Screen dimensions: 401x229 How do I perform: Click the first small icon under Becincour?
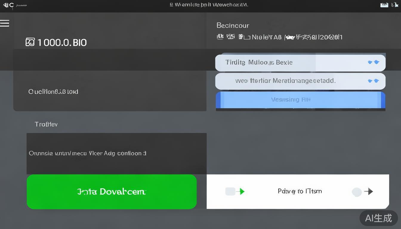(x=220, y=37)
